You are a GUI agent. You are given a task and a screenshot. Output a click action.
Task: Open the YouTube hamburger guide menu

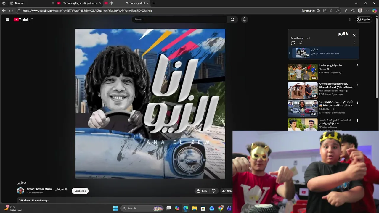[7, 20]
